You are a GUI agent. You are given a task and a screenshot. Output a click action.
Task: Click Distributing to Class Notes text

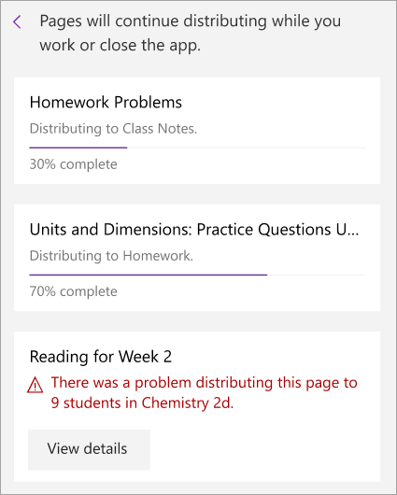click(113, 129)
